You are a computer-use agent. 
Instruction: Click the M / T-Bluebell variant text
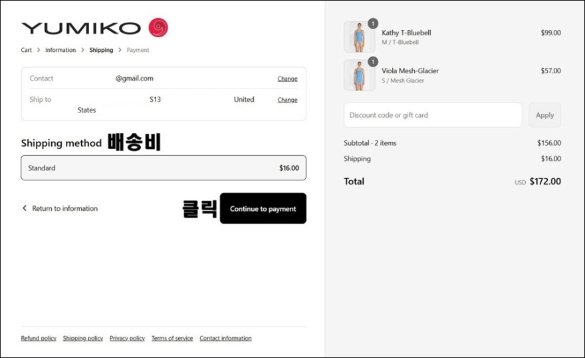point(400,43)
